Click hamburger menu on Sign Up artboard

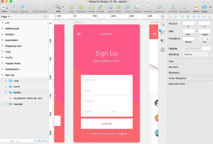tap(79, 34)
